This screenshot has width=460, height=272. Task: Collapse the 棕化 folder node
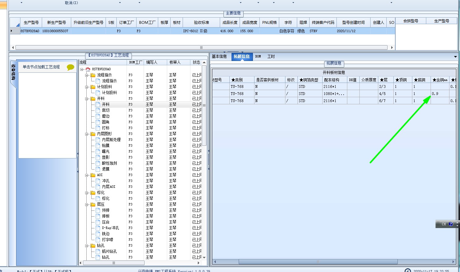click(87, 192)
